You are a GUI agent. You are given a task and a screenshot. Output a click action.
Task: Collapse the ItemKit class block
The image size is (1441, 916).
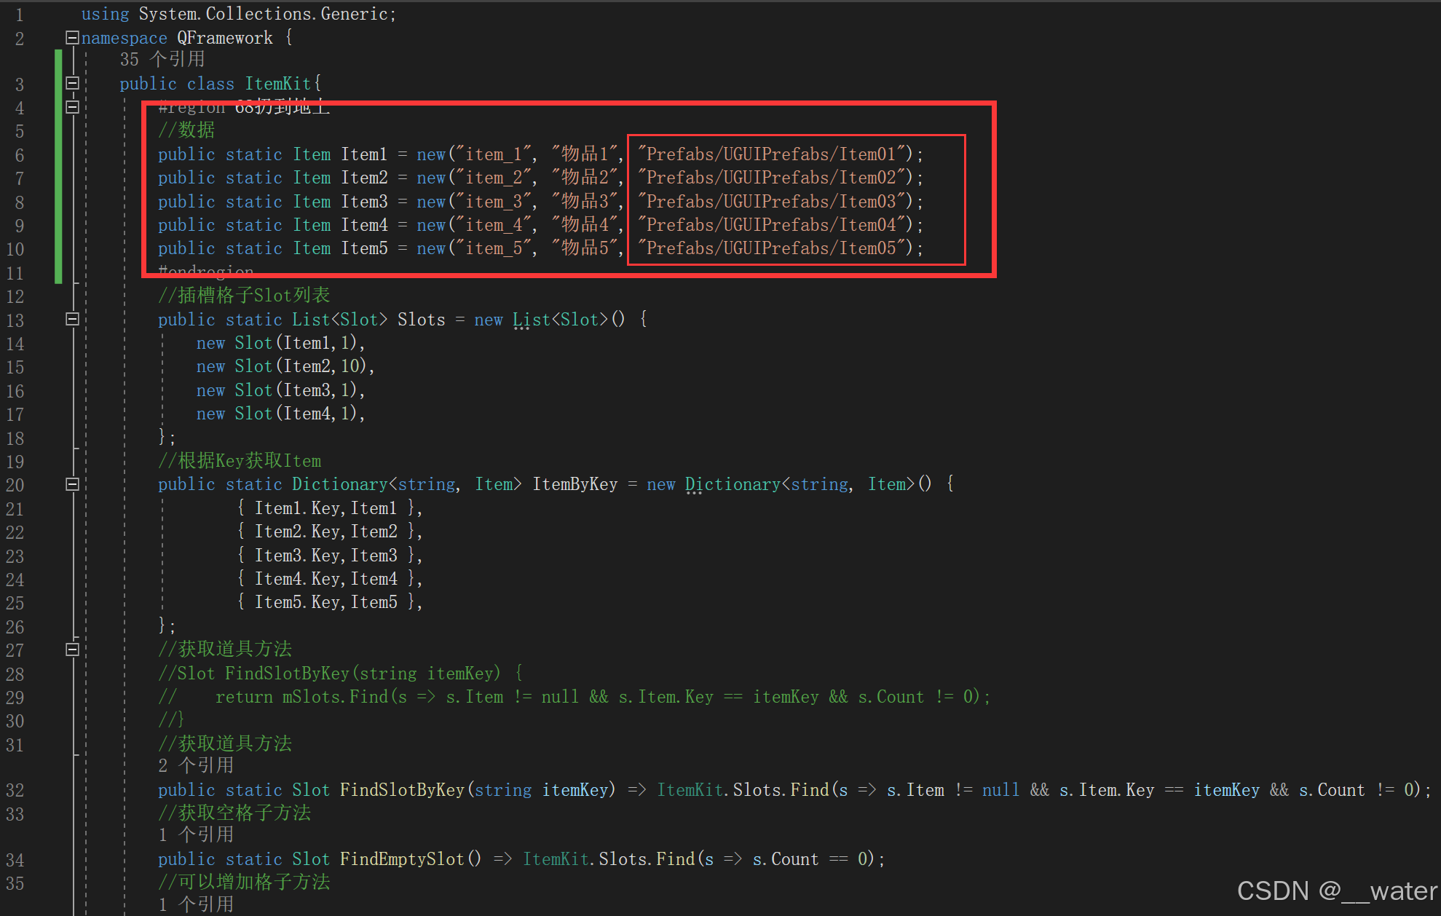[x=72, y=83]
